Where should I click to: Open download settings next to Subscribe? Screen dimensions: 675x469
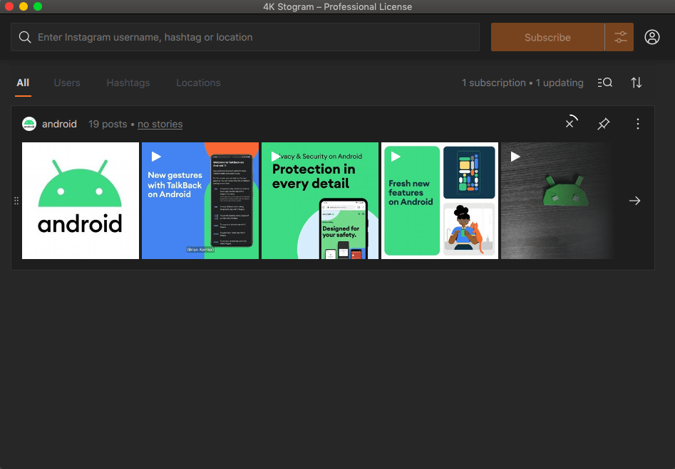pos(620,37)
